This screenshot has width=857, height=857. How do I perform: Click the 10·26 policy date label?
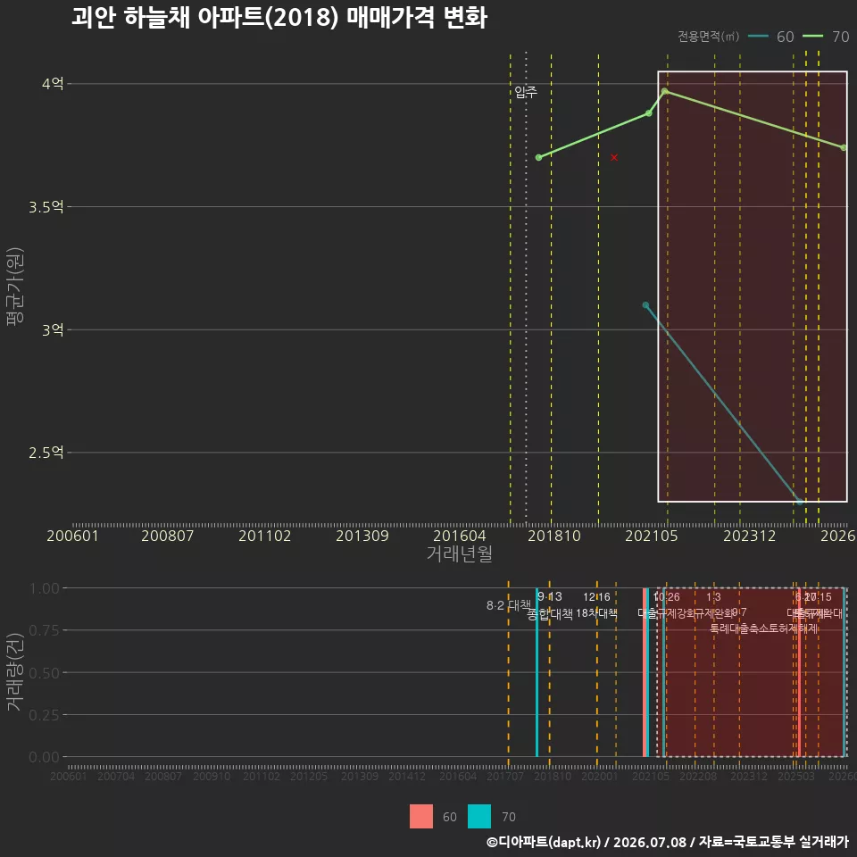(x=667, y=597)
